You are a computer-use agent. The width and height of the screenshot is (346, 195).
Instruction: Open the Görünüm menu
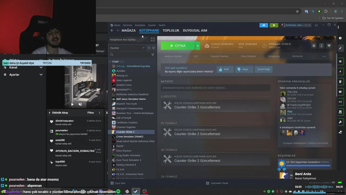click(128, 25)
